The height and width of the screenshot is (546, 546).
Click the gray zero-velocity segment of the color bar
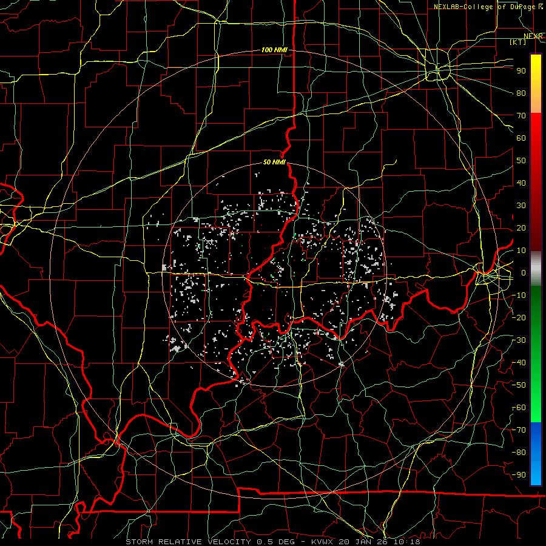(536, 269)
